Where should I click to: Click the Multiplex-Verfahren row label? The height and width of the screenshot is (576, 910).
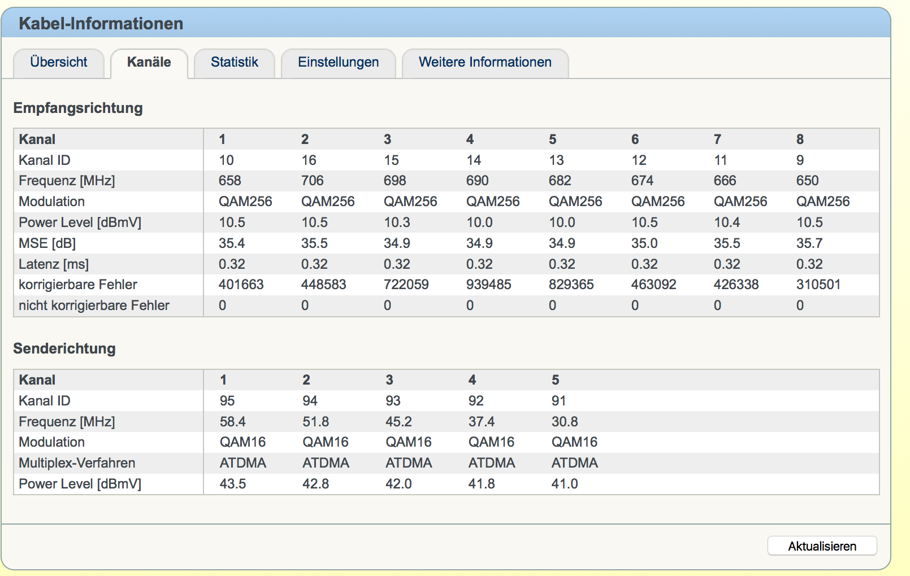coord(77,463)
